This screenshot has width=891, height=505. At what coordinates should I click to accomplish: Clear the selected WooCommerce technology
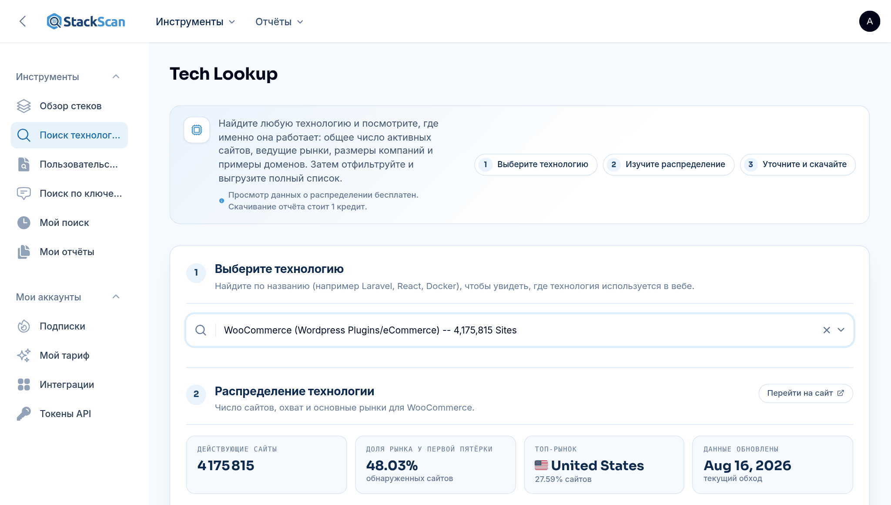[x=827, y=330]
